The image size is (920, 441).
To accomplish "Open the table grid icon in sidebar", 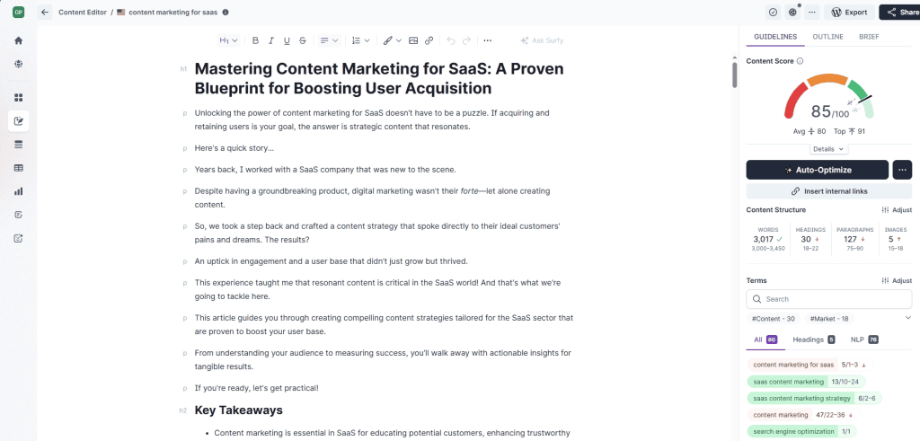I will tap(18, 168).
